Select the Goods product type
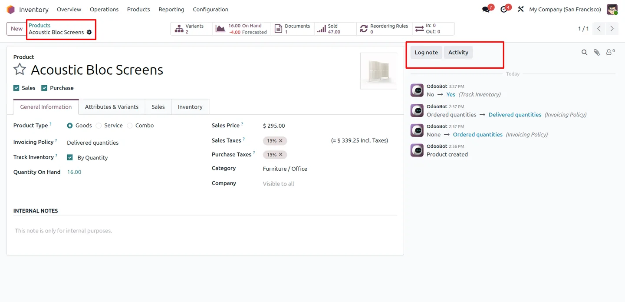 [x=70, y=126]
